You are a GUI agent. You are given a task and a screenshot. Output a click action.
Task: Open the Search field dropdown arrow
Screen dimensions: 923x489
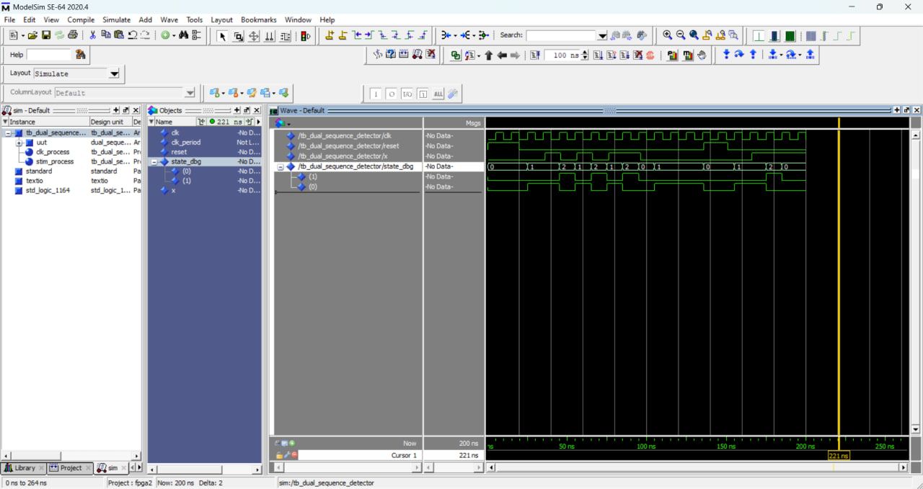[603, 35]
